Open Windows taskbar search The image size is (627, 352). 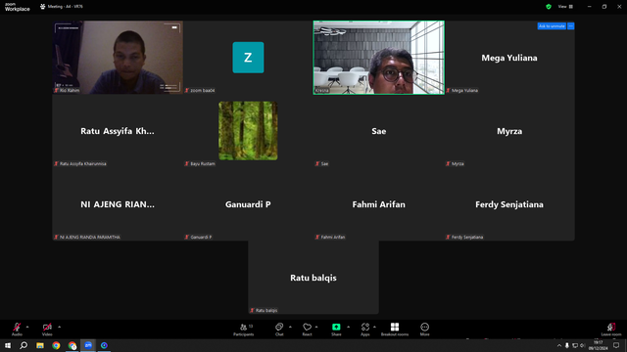[24, 345]
